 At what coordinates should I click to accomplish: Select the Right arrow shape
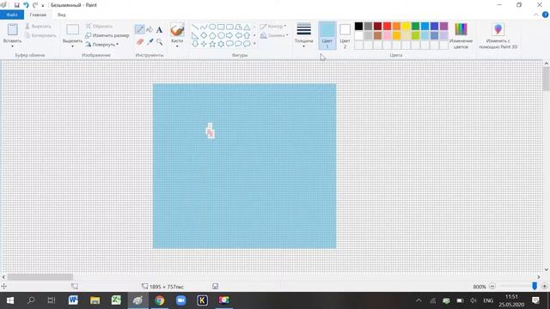(x=229, y=35)
